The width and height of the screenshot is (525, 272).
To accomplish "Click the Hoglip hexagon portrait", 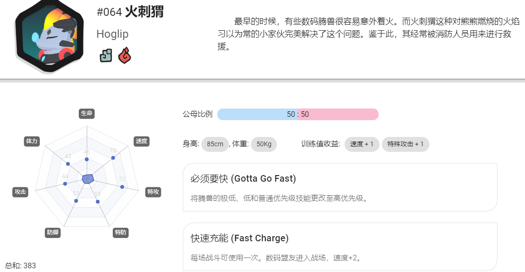I will coord(49,36).
